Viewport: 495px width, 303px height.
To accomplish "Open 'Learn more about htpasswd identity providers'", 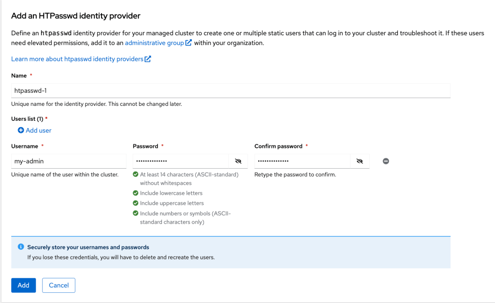I will pos(77,59).
